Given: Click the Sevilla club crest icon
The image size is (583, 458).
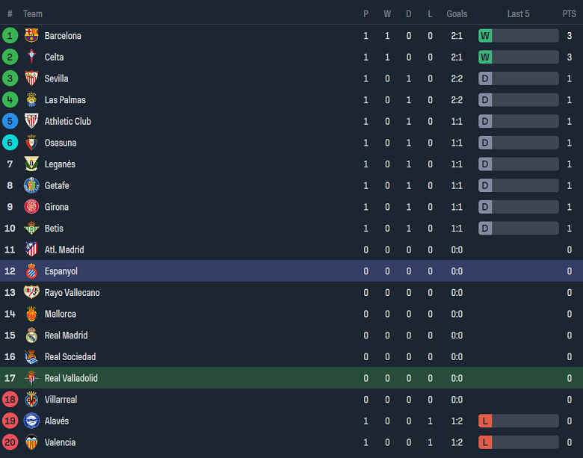Looking at the screenshot, I should [x=31, y=78].
